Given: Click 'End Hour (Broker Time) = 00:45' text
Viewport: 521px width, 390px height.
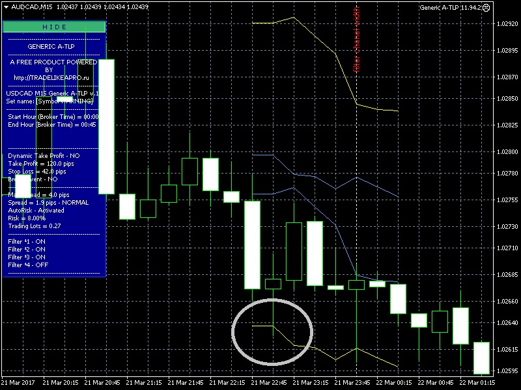Looking at the screenshot, I should (x=52, y=125).
